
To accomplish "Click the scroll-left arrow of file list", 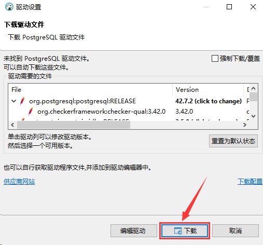I will [x=12, y=125].
